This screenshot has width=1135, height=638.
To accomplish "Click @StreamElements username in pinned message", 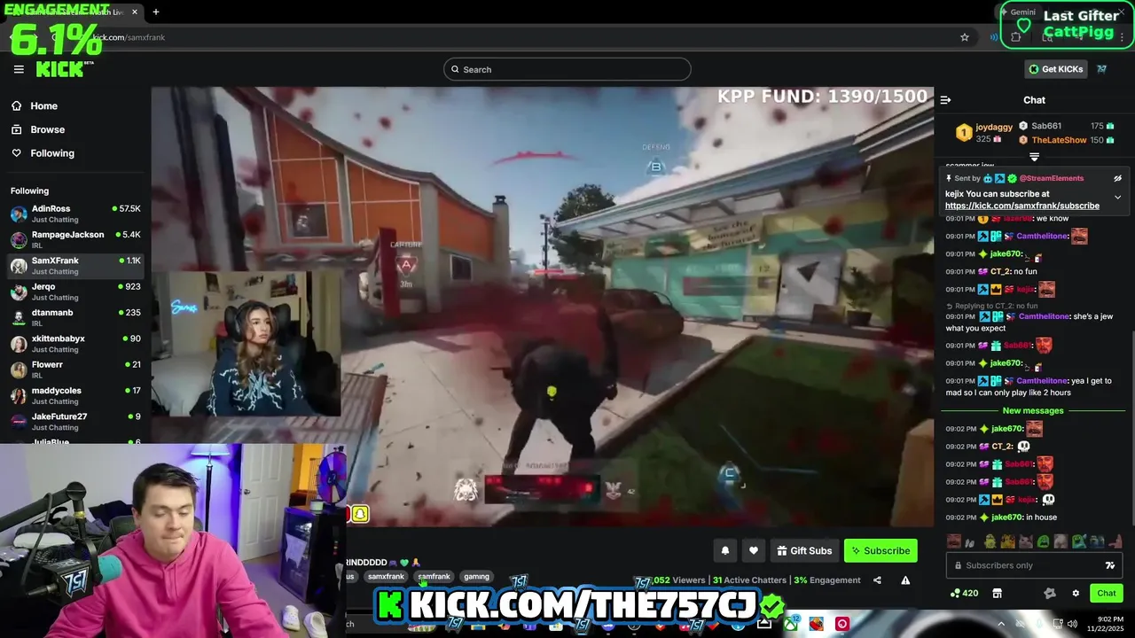I will click(x=1052, y=178).
